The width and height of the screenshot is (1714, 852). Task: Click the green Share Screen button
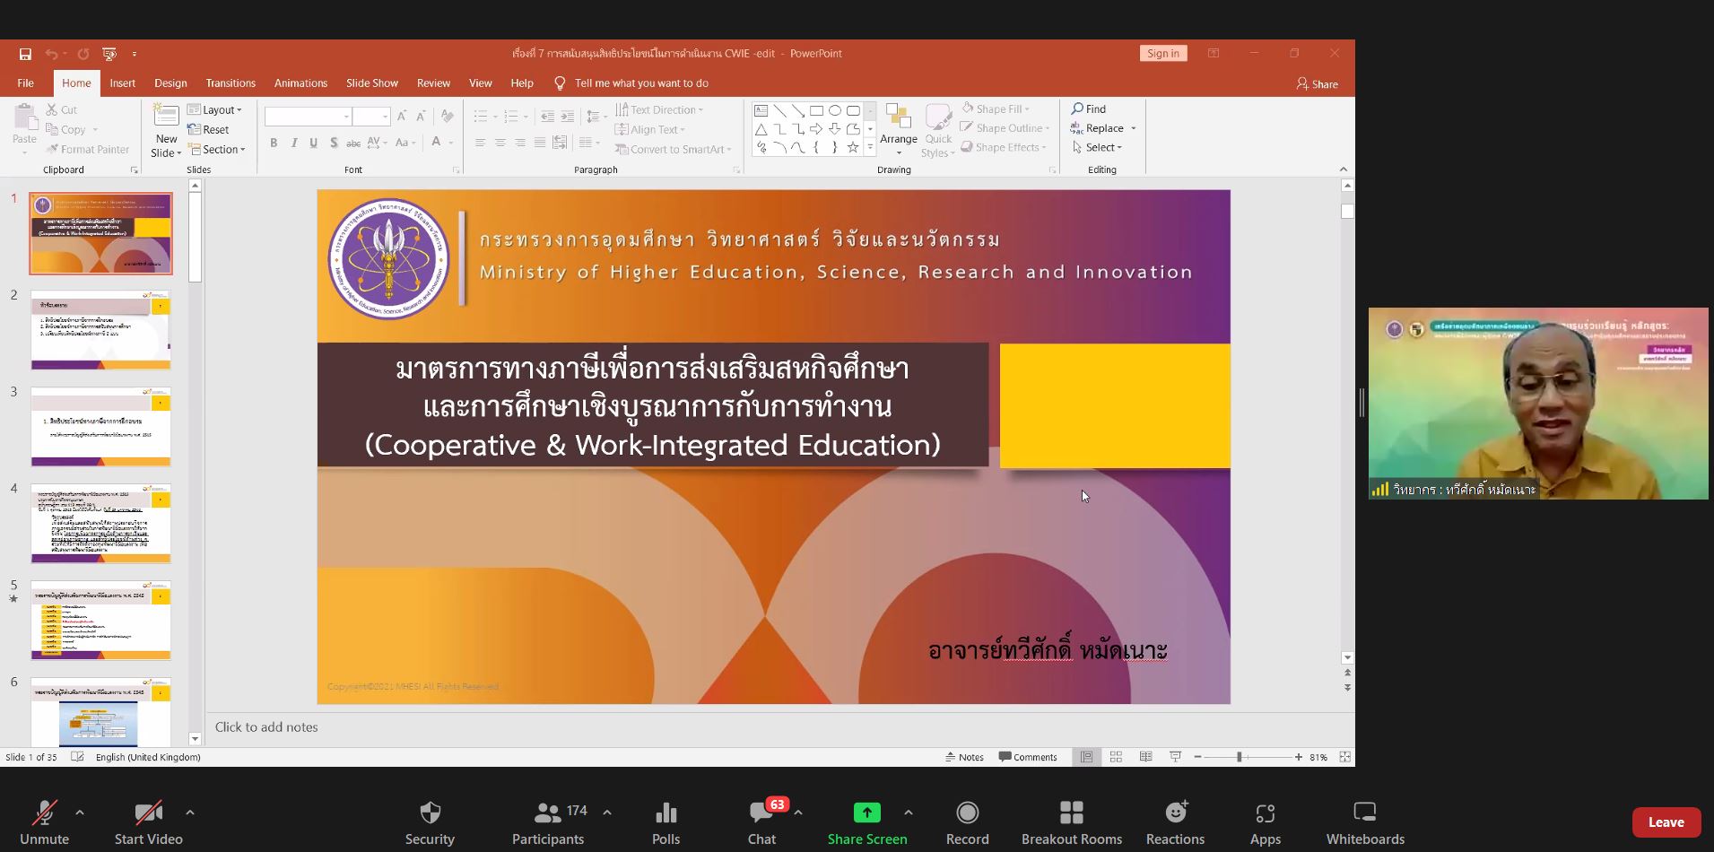tap(867, 823)
